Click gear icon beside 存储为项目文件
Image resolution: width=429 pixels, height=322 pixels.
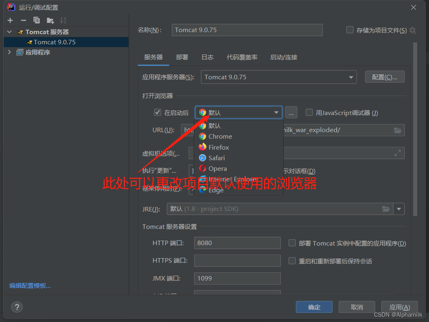[413, 30]
